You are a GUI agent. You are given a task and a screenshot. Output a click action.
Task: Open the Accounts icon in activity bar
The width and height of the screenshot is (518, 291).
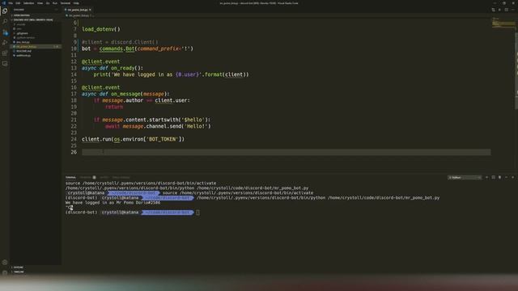(5, 262)
